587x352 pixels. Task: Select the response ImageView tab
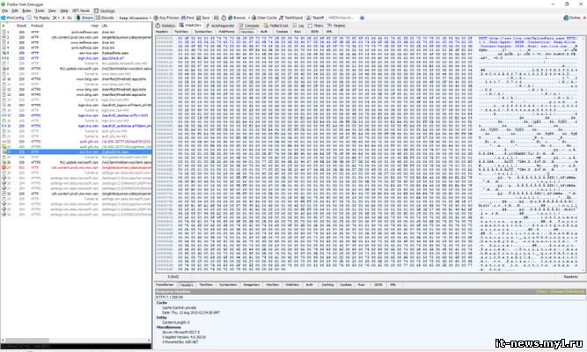251,285
